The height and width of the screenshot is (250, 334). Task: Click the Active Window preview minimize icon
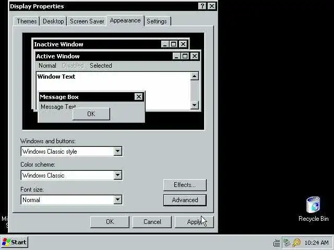pyautogui.click(x=176, y=56)
